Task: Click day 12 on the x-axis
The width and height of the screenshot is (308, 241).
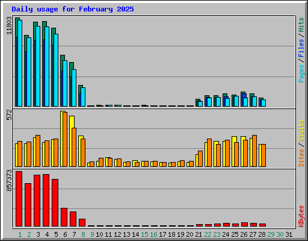Action: pyautogui.click(x=117, y=234)
